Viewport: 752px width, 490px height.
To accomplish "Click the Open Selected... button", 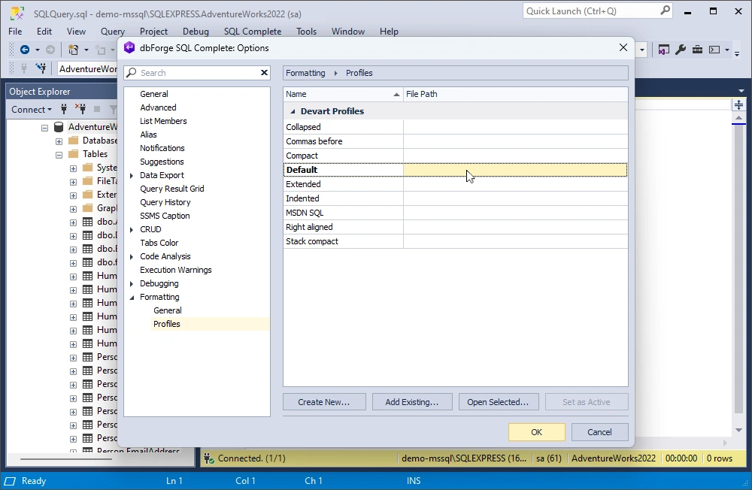I will [498, 402].
